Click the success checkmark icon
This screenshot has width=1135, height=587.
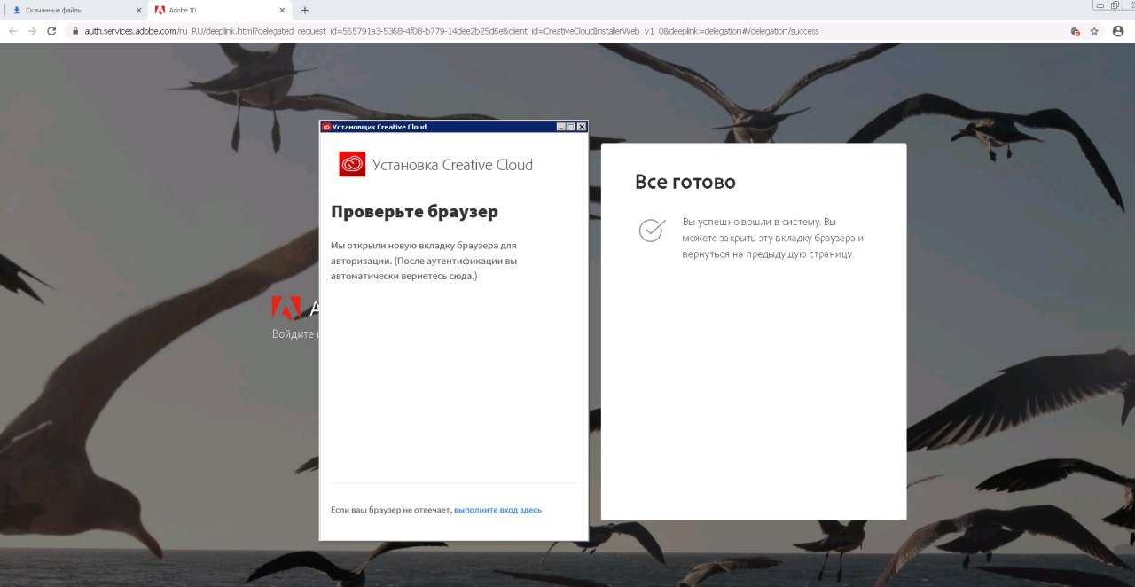pyautogui.click(x=652, y=230)
